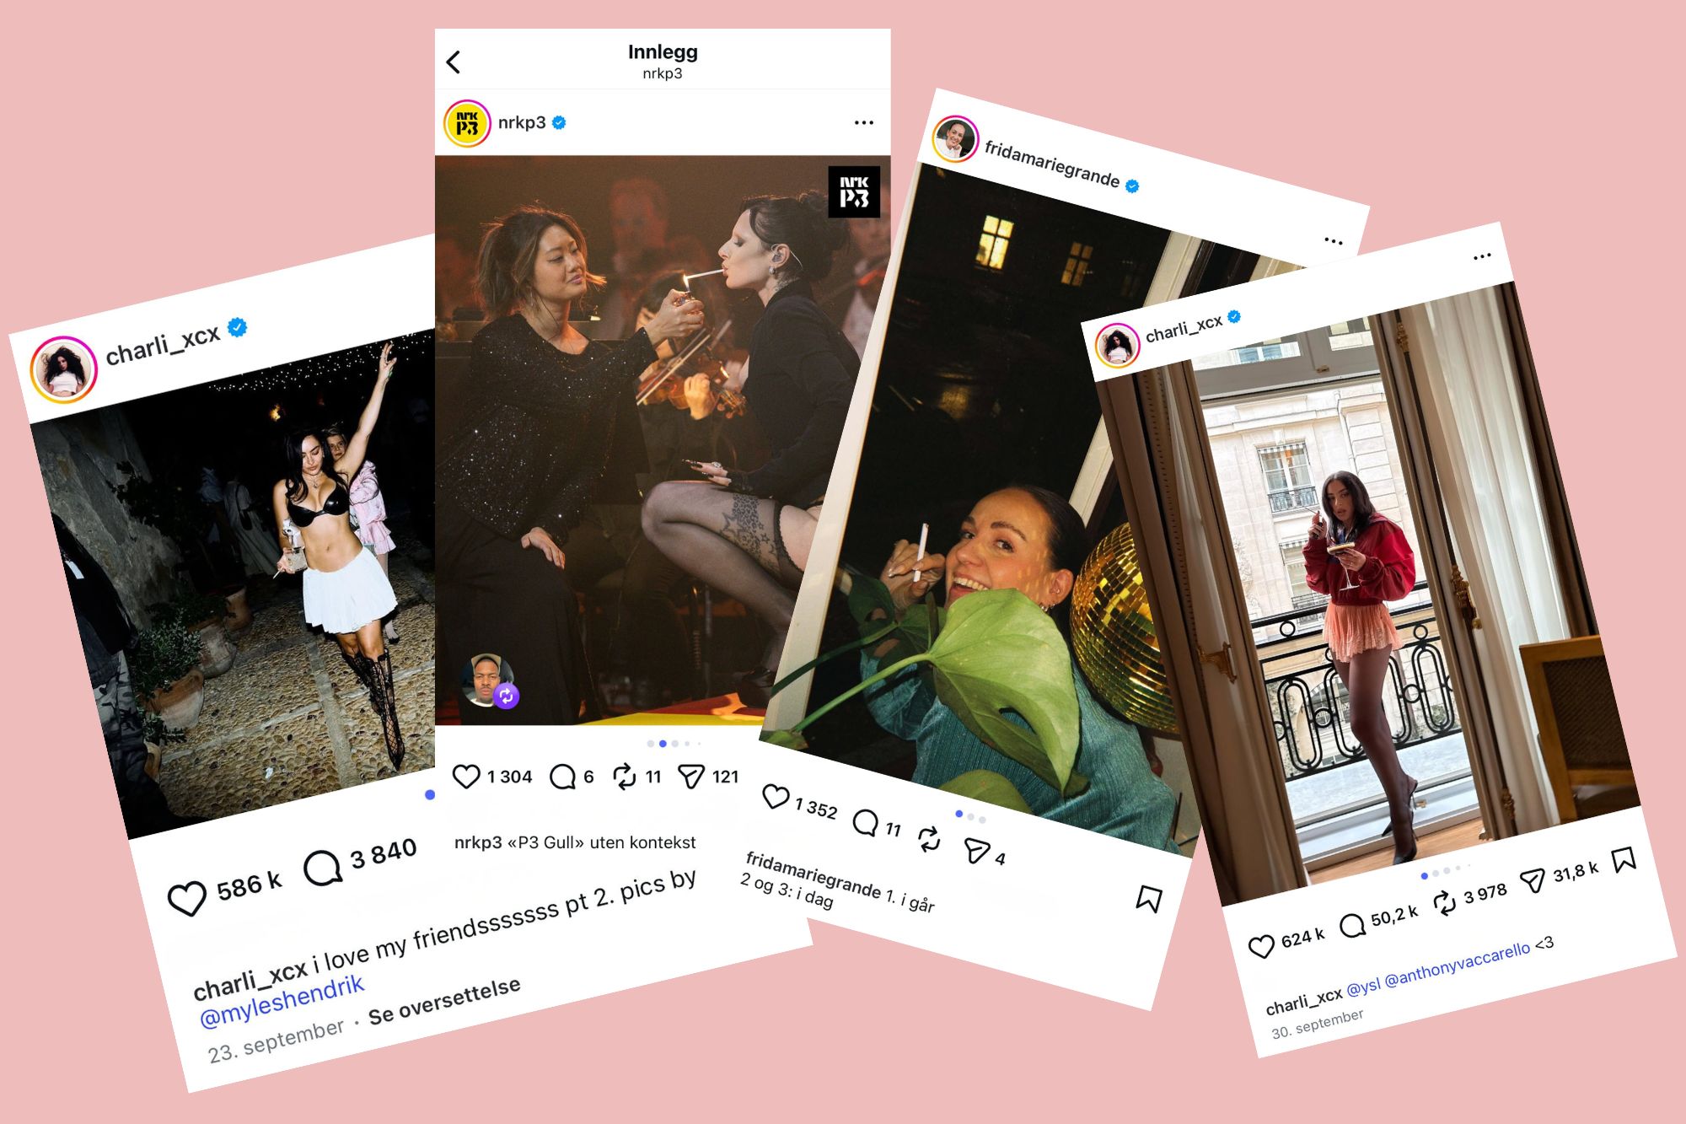Screen dimensions: 1686x1124
Task: Select the second carousel dot on nrkp3 post
Action: click(663, 744)
